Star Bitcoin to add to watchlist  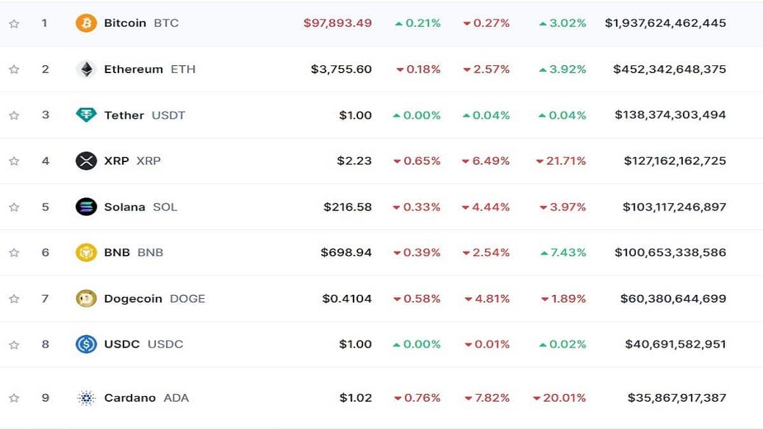coord(14,24)
